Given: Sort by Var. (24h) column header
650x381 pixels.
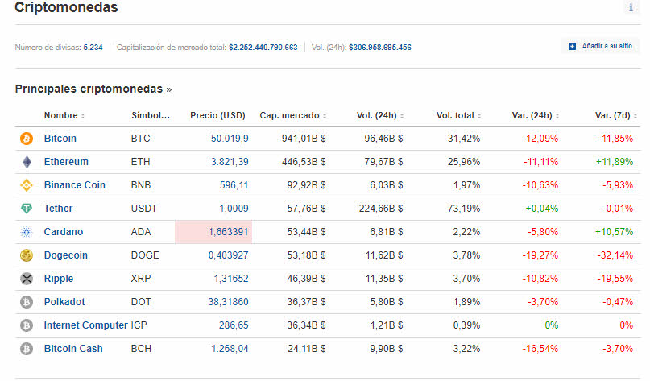Looking at the screenshot, I should [x=535, y=115].
